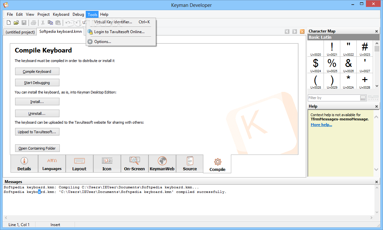
Task: Select the left parenthesis U+0028 character
Action: pyautogui.click(x=316, y=81)
